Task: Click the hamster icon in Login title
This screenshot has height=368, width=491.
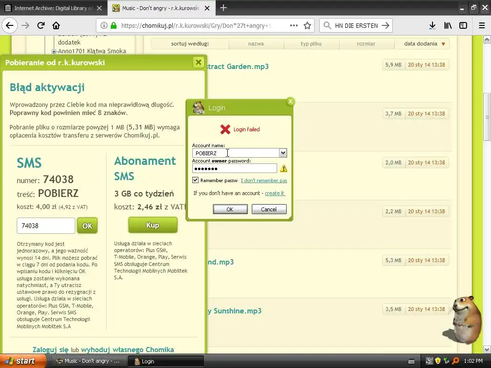Action: 198,108
